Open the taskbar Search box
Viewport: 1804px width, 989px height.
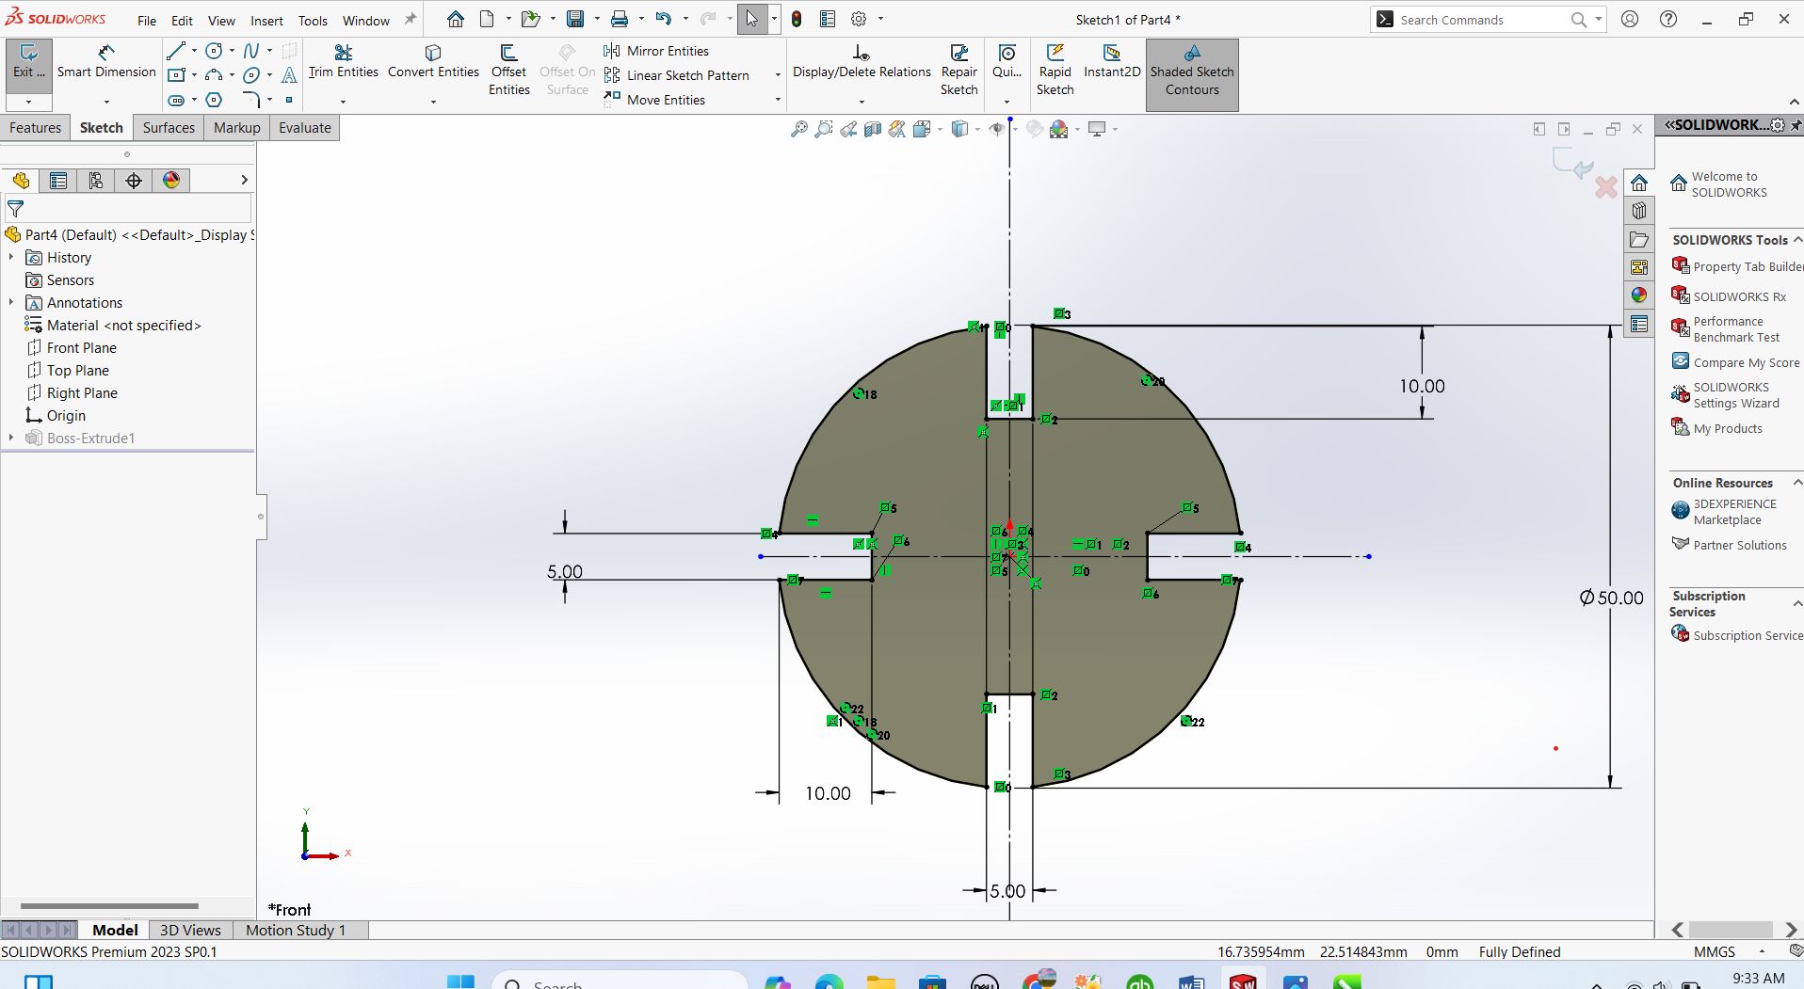coord(620,981)
